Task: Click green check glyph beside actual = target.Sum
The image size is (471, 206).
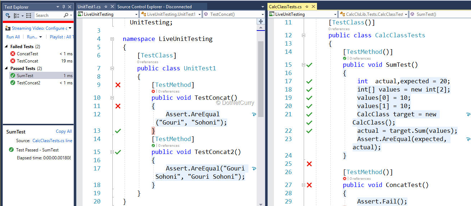Action: point(309,131)
